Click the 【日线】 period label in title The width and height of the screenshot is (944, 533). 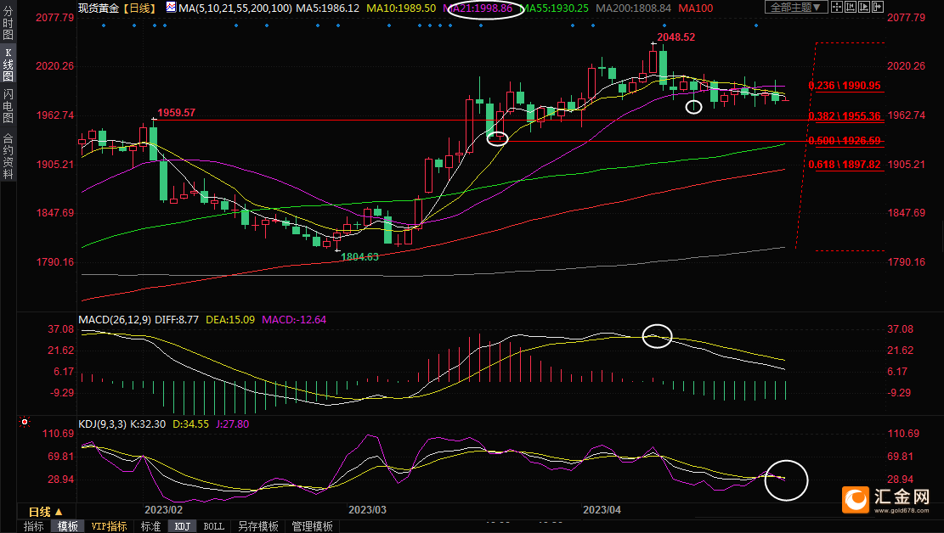139,8
